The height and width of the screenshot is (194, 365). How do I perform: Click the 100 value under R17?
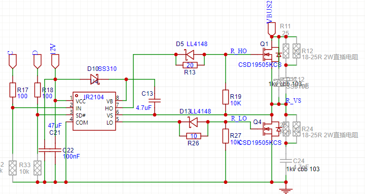point(22,96)
